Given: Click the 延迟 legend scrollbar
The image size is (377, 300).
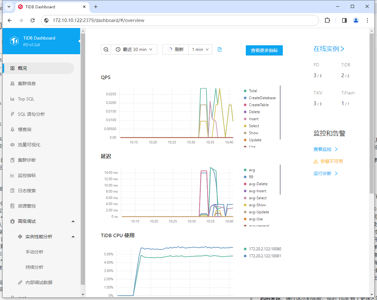Looking at the screenshot, I should coord(280,179).
